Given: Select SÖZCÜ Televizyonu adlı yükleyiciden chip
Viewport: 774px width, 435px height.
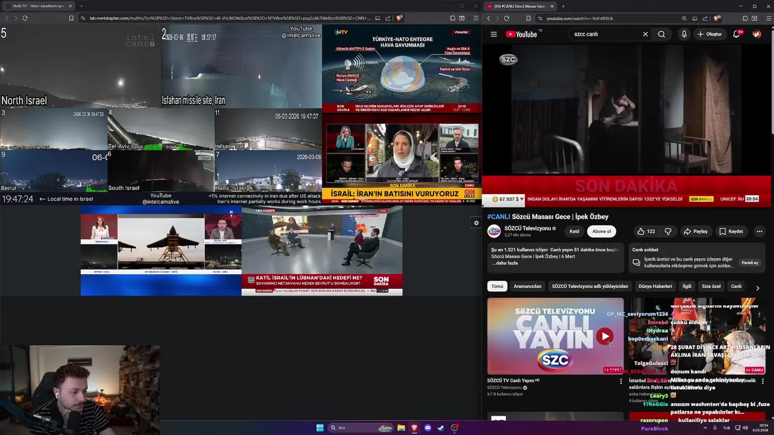Looking at the screenshot, I should [x=590, y=286].
